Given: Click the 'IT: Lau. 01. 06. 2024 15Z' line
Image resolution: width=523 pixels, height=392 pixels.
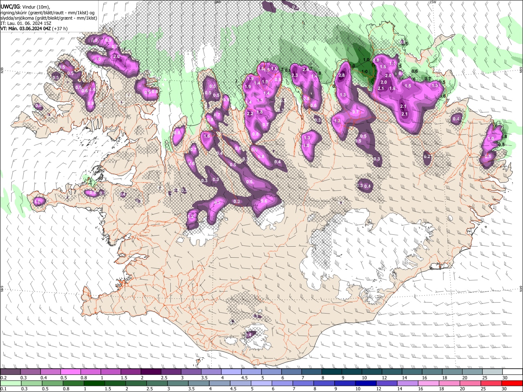Looking at the screenshot, I should [x=25, y=23].
